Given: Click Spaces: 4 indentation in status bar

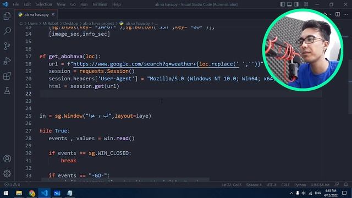Looking at the screenshot, I should [254, 185].
